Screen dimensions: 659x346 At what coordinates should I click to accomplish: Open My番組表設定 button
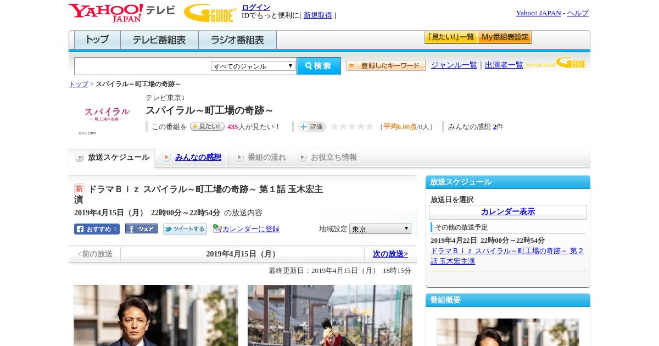pyautogui.click(x=505, y=37)
